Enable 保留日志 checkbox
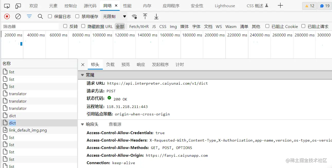332x168 pixels. pos(50,16)
